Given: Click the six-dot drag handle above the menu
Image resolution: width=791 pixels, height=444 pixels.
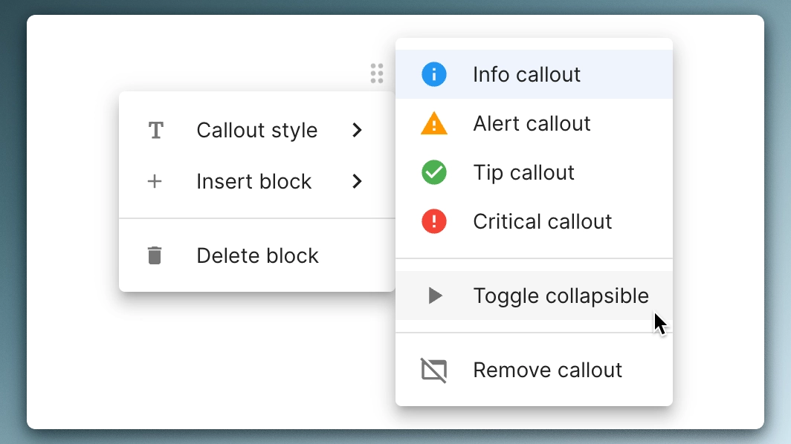Looking at the screenshot, I should [x=376, y=73].
